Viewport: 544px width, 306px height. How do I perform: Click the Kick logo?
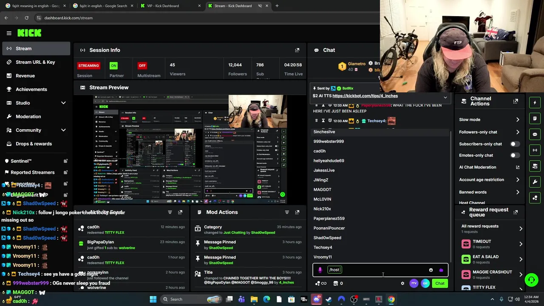click(x=29, y=33)
